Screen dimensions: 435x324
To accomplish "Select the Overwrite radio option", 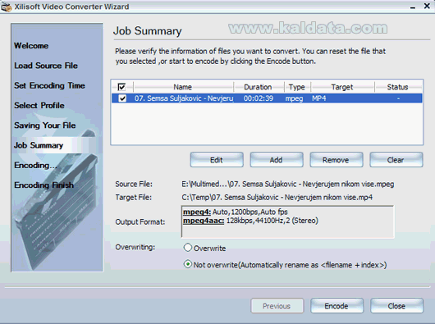I will [x=188, y=248].
